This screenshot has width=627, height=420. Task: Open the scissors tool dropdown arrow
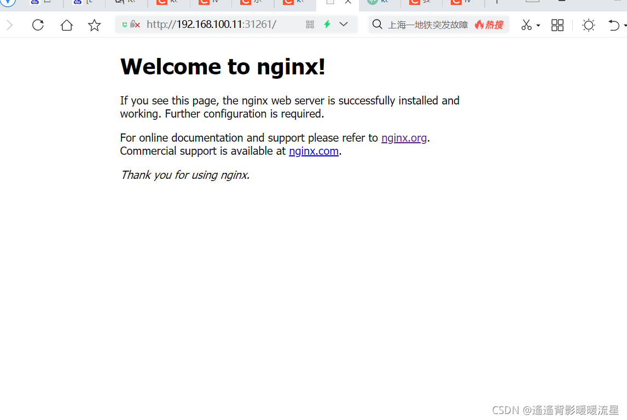(x=538, y=26)
